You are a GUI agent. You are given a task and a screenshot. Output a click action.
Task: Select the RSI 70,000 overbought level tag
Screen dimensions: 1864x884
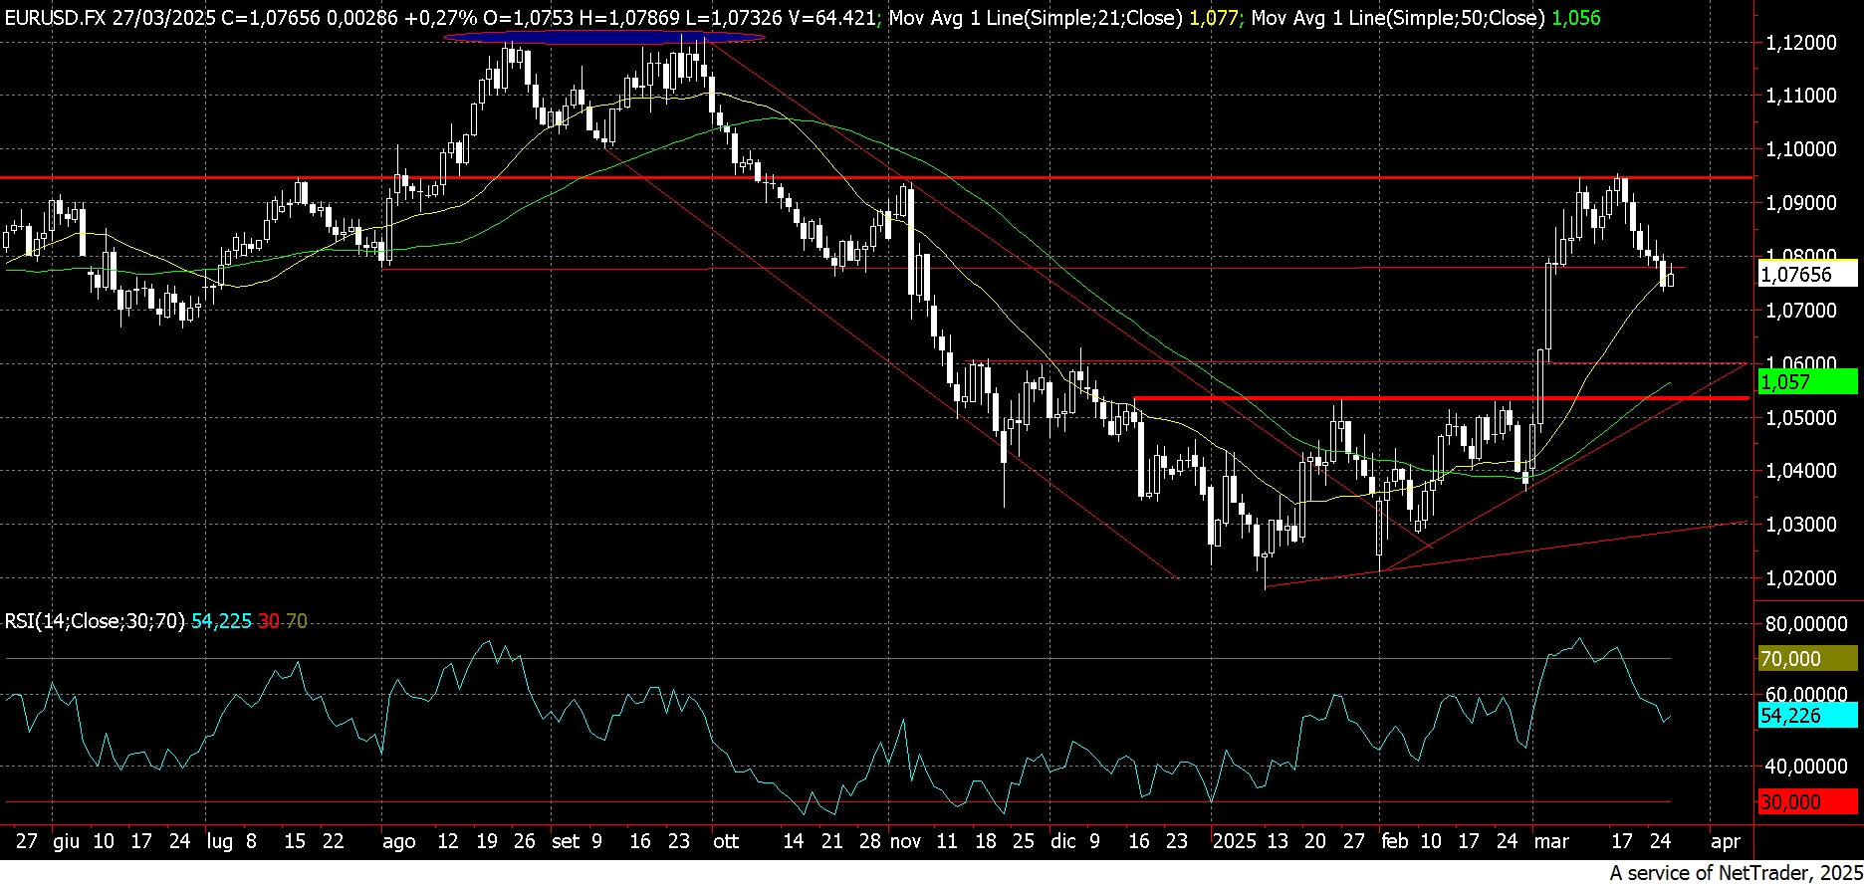click(1807, 658)
